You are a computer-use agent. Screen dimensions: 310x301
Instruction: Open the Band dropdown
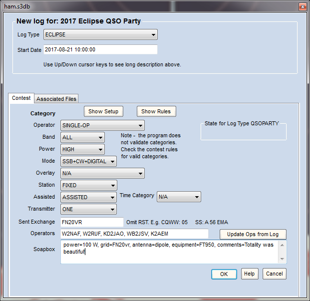point(82,137)
